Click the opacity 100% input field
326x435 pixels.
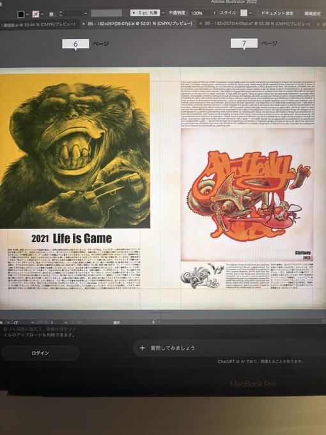click(x=200, y=13)
